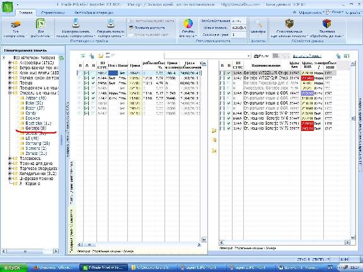Image resolution: width=363 pixels, height=272 pixels.
Task: Click the blue copy icon in right grid toolbar
Action: [338, 56]
